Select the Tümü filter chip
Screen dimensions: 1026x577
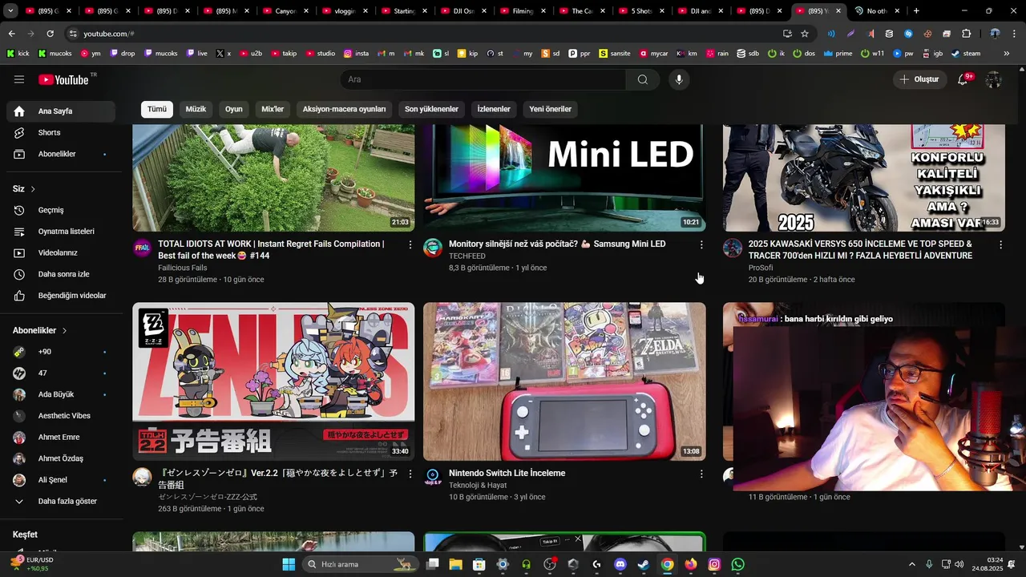coord(157,109)
